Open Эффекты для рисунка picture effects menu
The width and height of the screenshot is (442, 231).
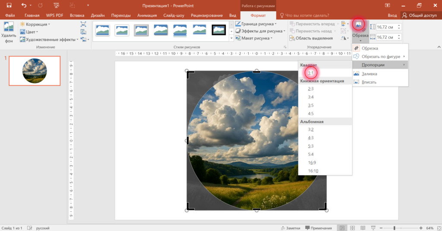[260, 31]
